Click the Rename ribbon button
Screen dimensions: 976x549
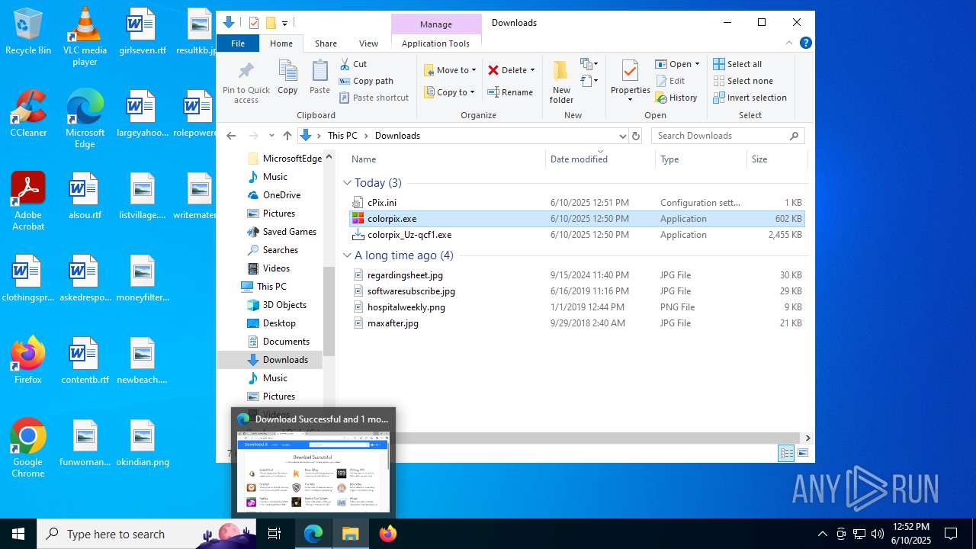click(510, 92)
